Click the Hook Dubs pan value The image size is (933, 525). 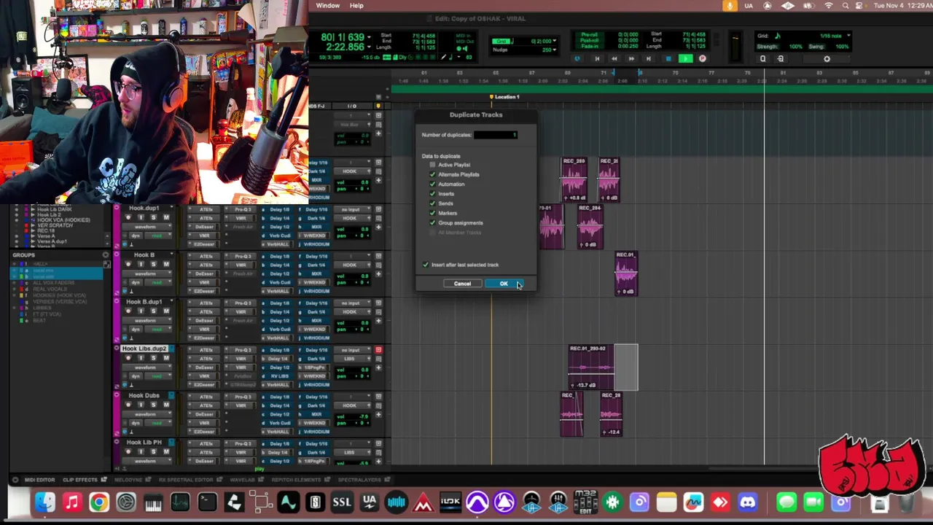[362, 423]
